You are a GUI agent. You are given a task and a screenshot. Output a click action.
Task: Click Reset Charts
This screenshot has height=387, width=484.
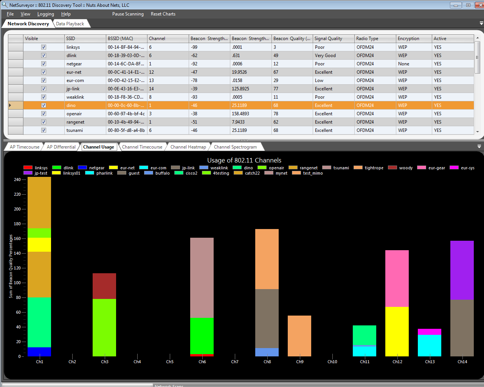tap(163, 14)
